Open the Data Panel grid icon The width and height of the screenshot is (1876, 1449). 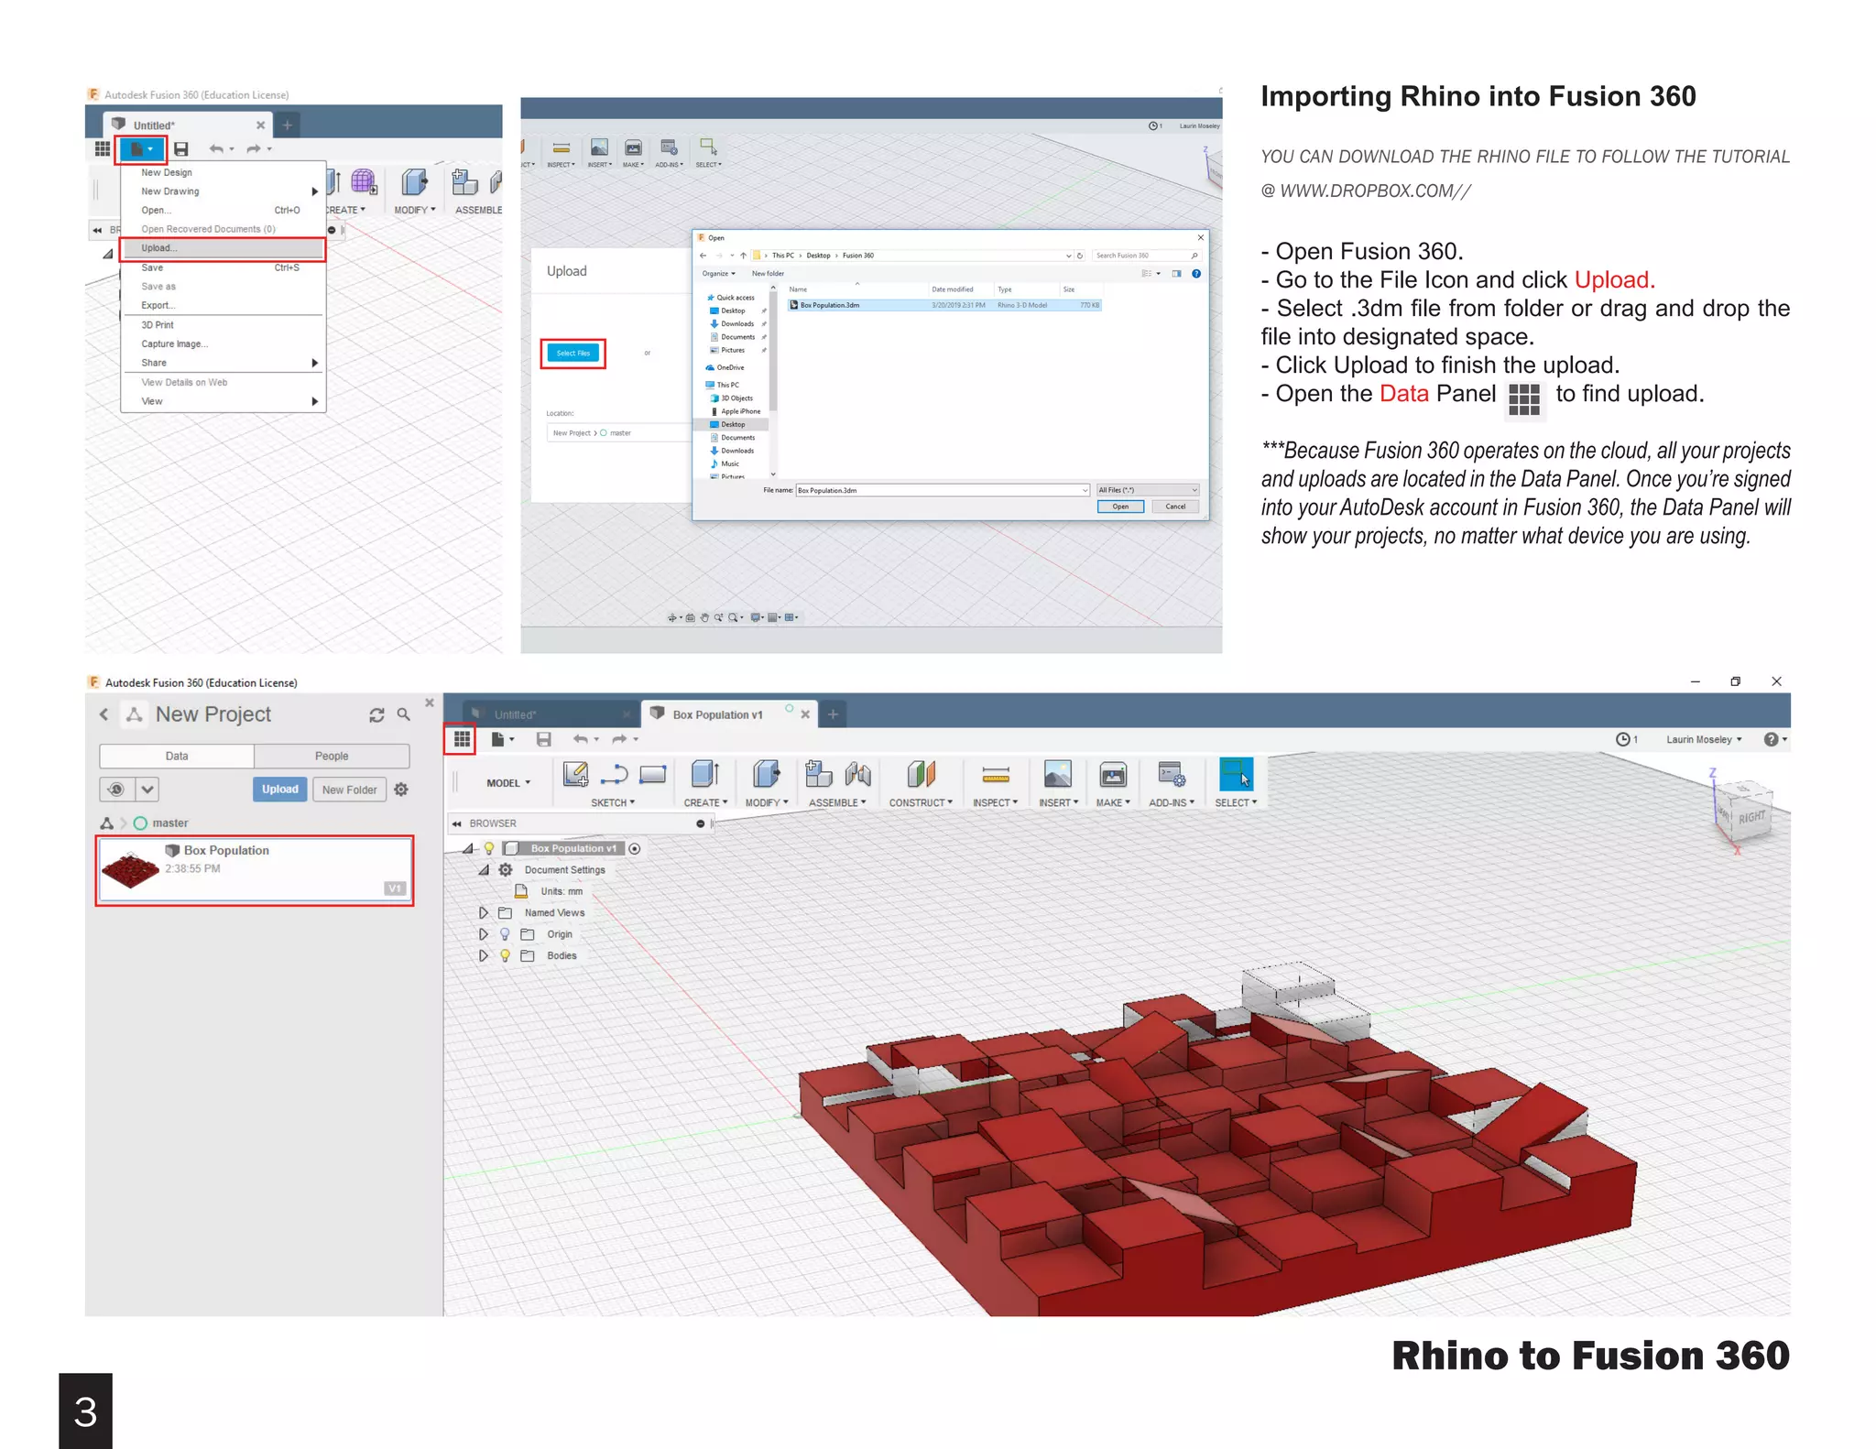462,738
